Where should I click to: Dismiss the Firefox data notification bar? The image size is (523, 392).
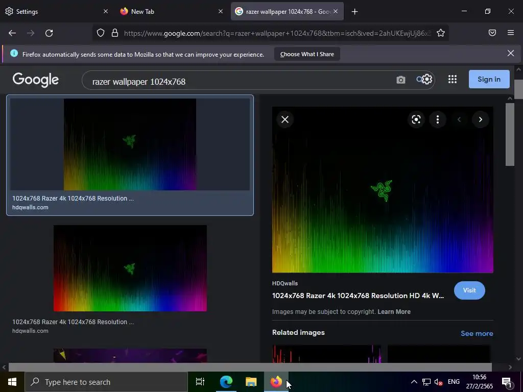click(510, 53)
